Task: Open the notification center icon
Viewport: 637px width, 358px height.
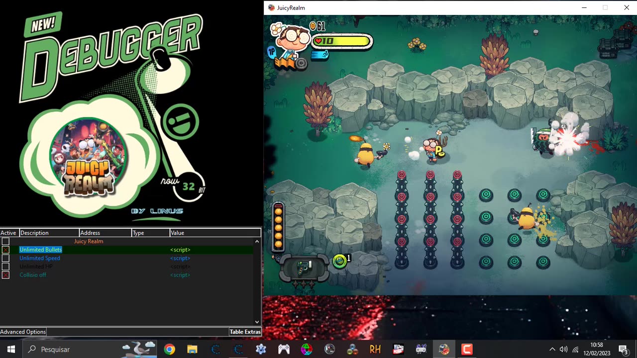Action: pos(623,349)
